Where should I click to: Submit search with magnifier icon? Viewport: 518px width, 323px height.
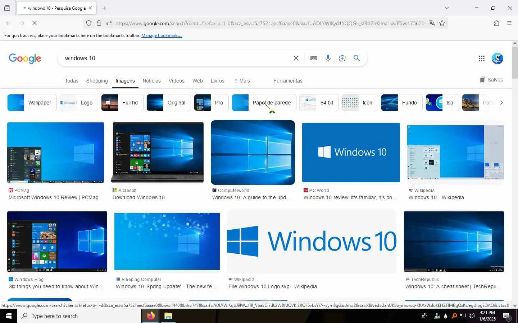[x=356, y=58]
